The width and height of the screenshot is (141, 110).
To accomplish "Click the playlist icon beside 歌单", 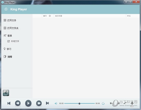I will point(5,35).
